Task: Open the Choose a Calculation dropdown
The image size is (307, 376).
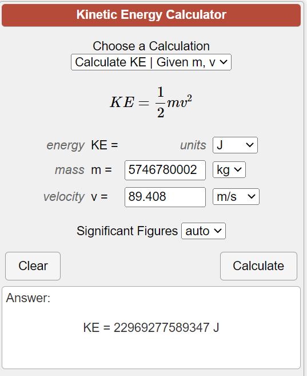Action: [151, 62]
